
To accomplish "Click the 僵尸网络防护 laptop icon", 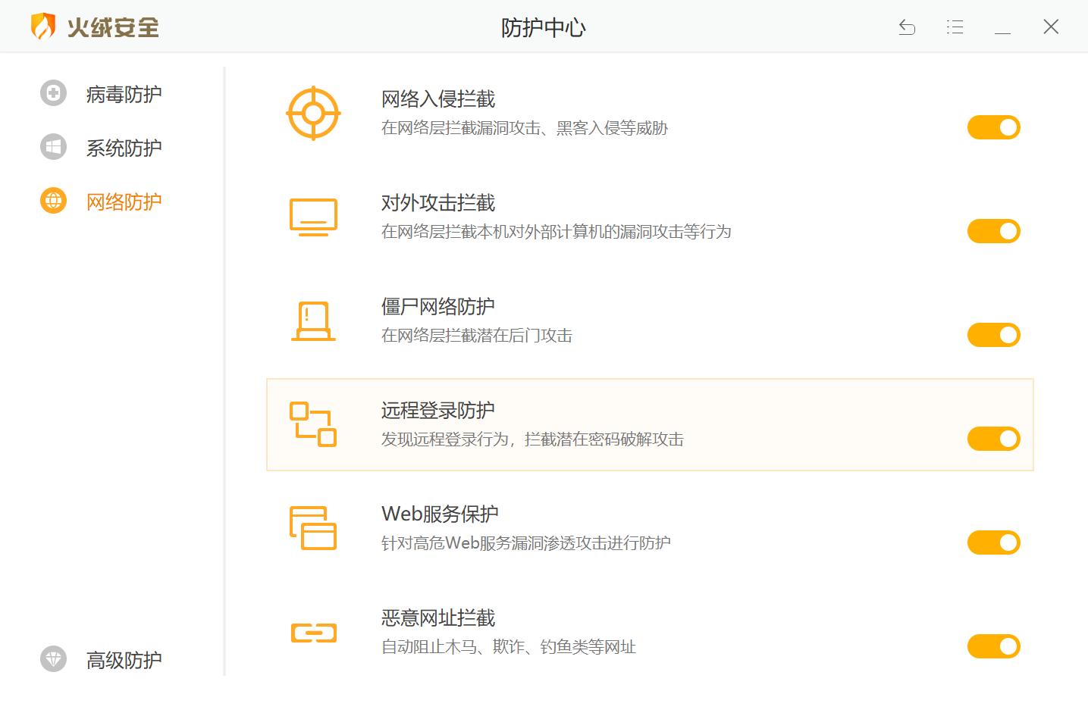I will click(312, 320).
